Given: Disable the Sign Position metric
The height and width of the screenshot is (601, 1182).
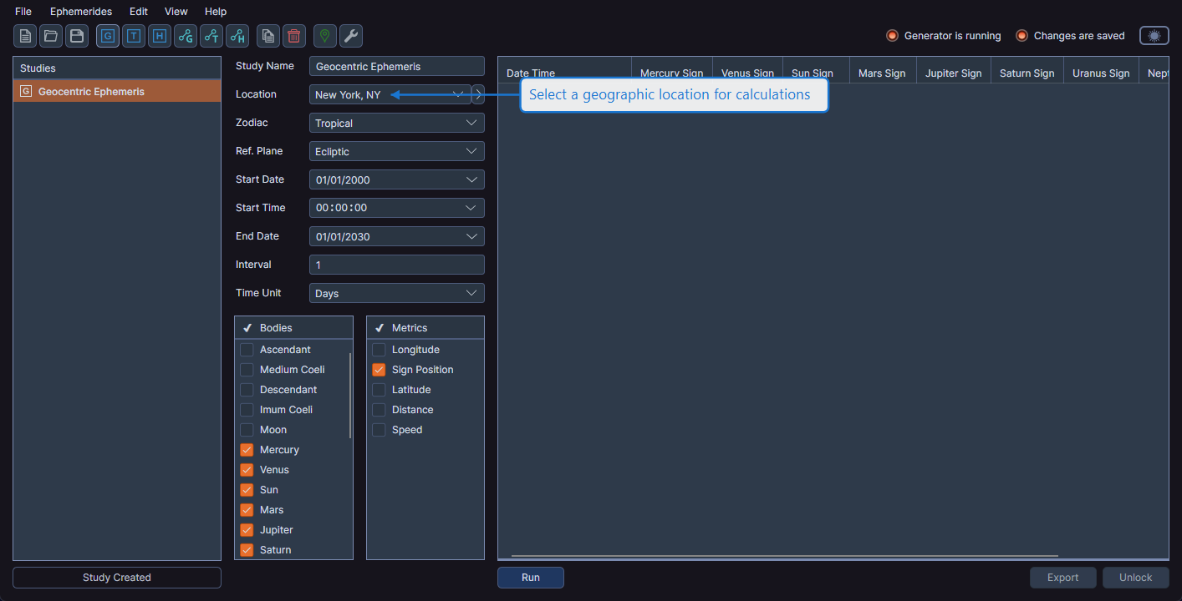Looking at the screenshot, I should coord(379,369).
